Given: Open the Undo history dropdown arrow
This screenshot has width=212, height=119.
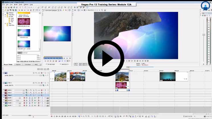Looking at the screenshot, I should coord(31,7).
